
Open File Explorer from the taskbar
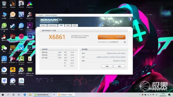[30, 95]
